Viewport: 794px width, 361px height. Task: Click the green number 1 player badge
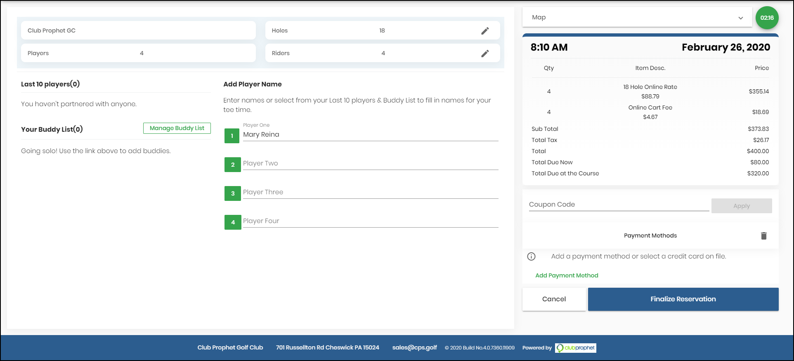232,136
